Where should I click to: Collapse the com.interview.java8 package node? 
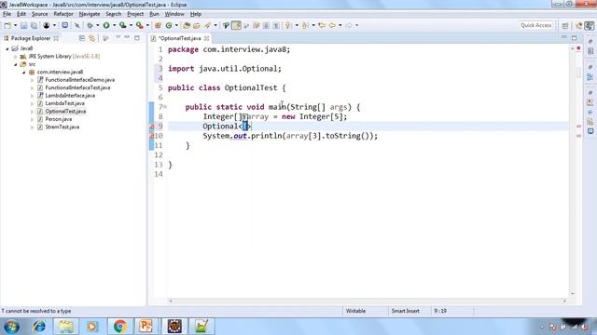coord(24,73)
